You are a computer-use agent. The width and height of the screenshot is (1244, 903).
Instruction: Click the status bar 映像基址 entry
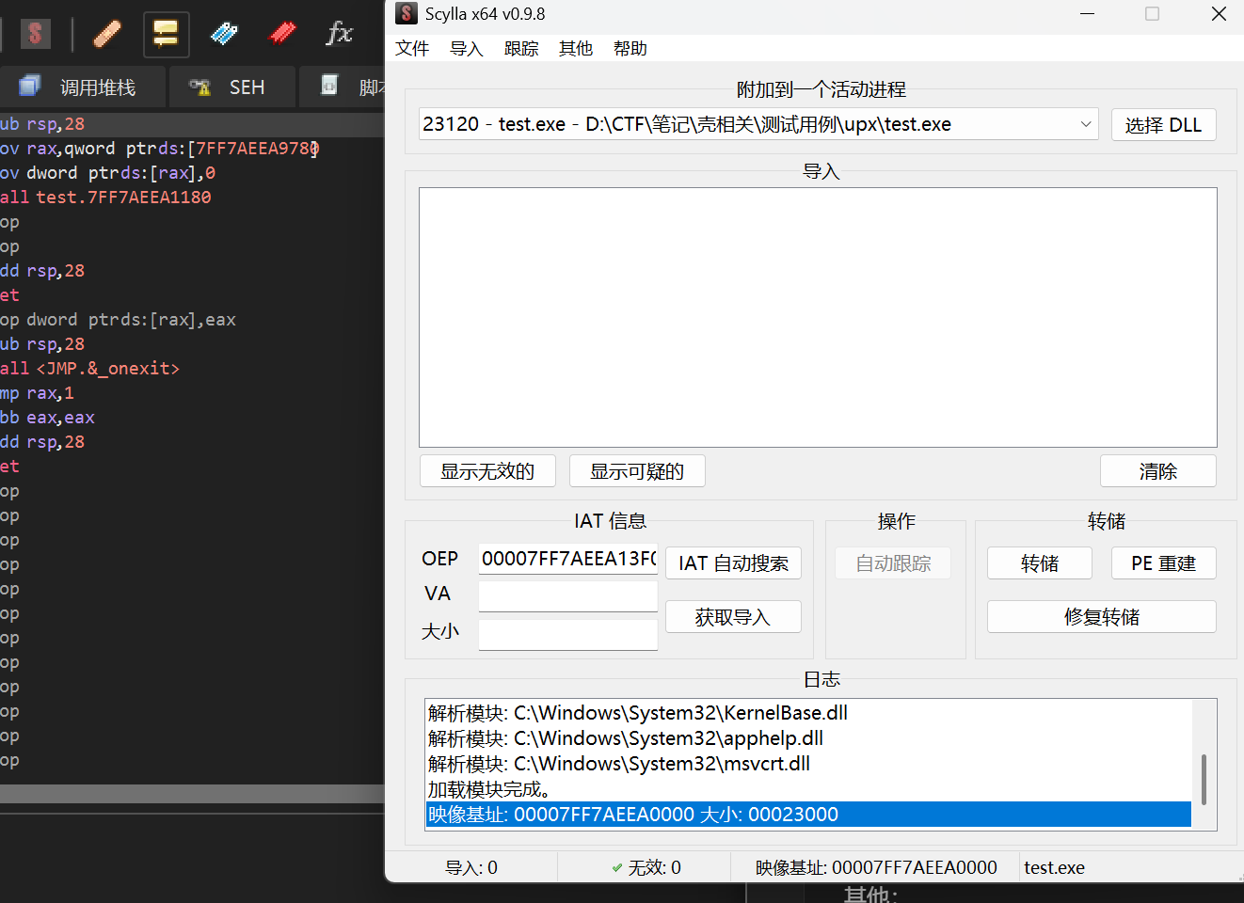click(876, 867)
